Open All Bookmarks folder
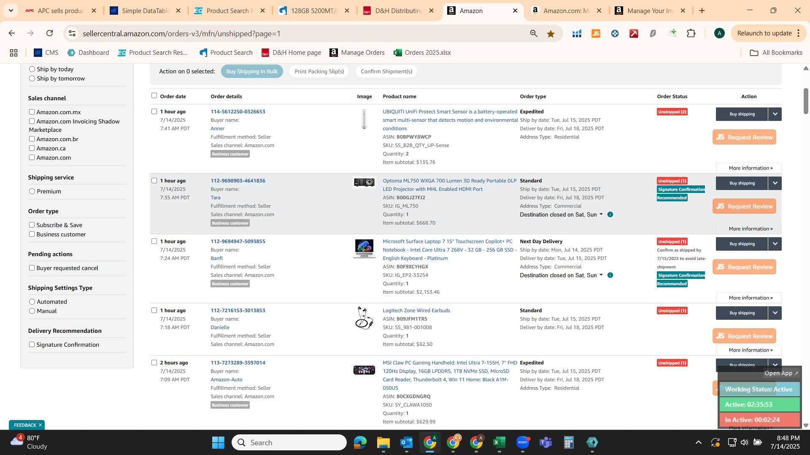 point(776,53)
